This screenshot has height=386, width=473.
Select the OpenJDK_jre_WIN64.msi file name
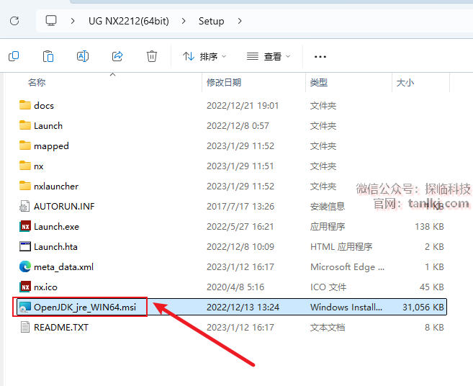pos(85,308)
